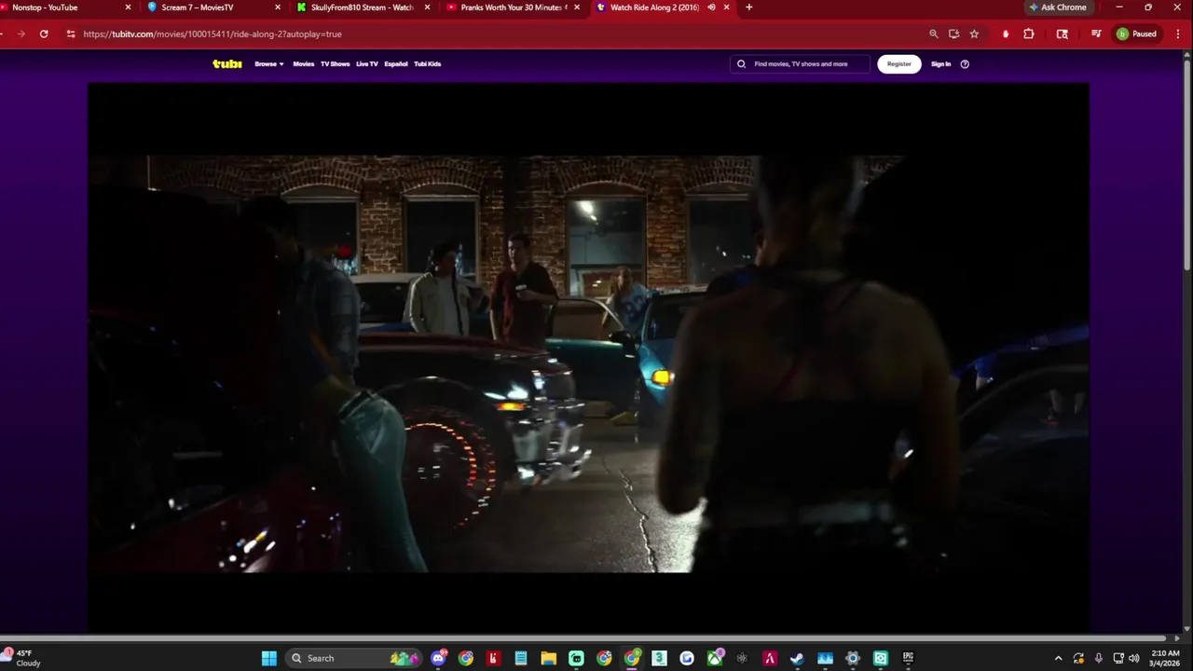Open the Extensions puzzle icon
This screenshot has width=1193, height=671.
coord(1029,34)
